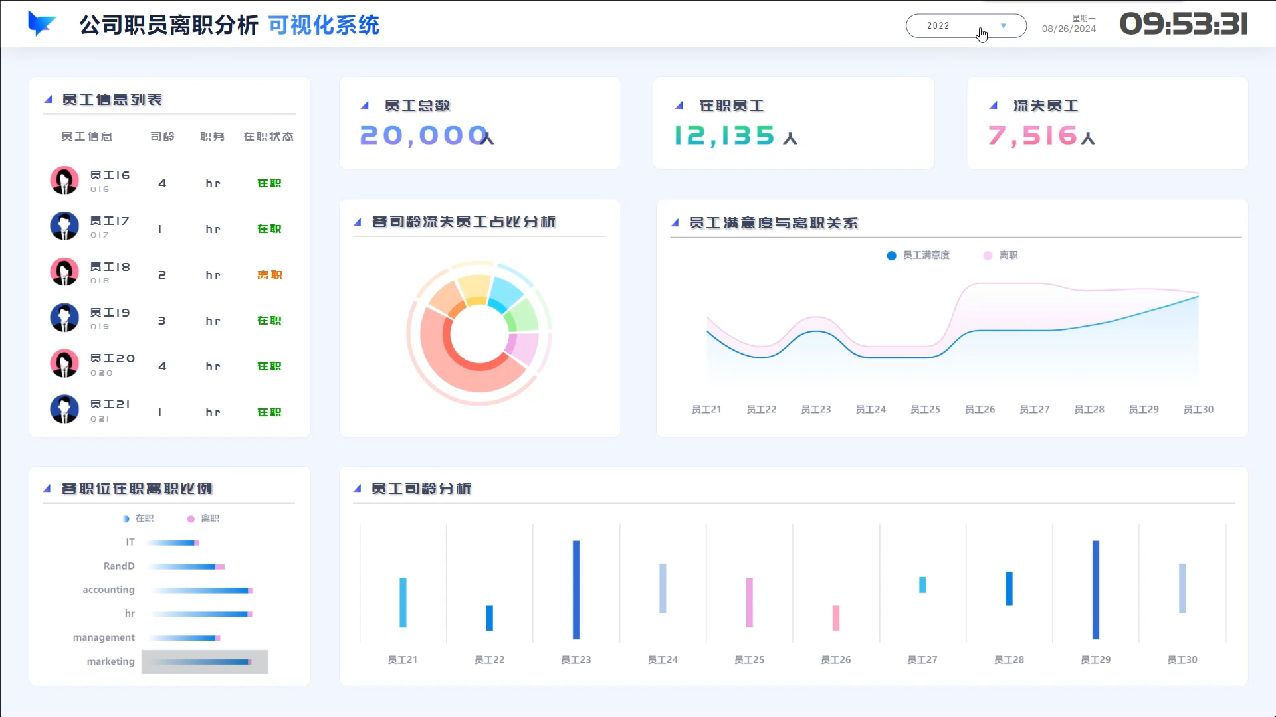This screenshot has height=717, width=1276.
Task: Click the blue bird logo
Action: pos(41,24)
